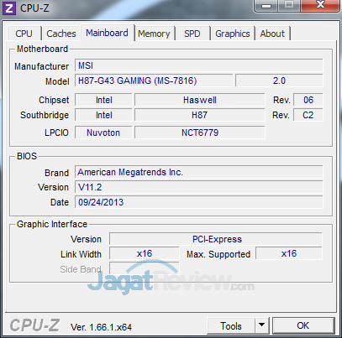Select the Mainboard tab
The width and height of the screenshot is (342, 338).
(x=108, y=33)
